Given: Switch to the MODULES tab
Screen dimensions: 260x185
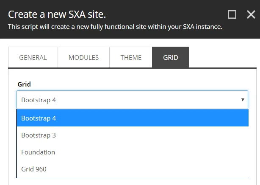Looking at the screenshot, I should (x=83, y=58).
